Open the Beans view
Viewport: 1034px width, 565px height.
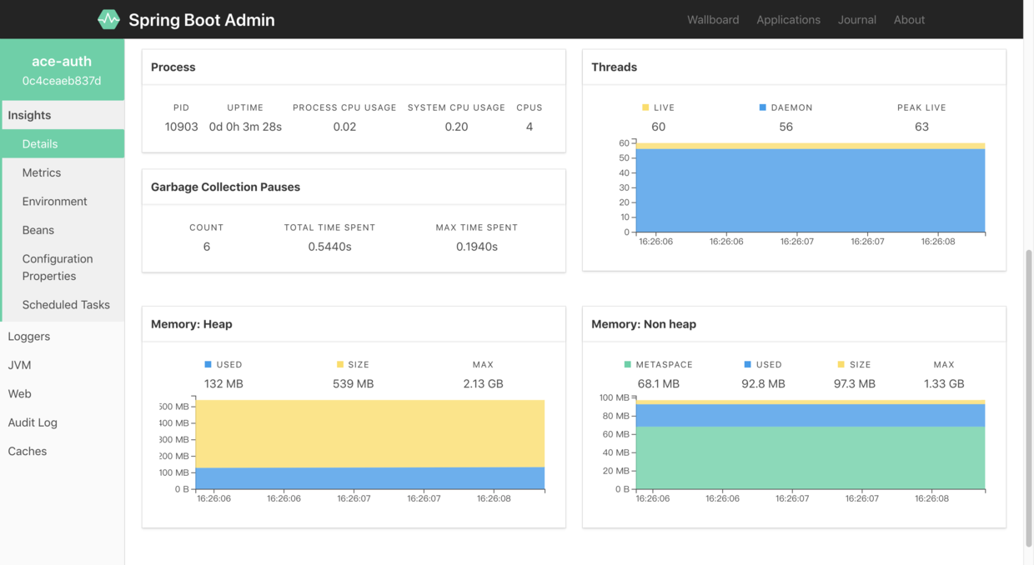63,230
